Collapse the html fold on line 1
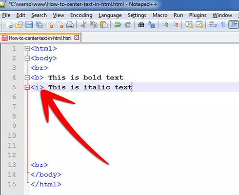The width and height of the screenshot is (239, 195). 27,49
